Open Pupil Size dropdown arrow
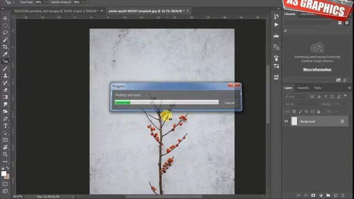The width and height of the screenshot is (354, 199). pos(46,2)
